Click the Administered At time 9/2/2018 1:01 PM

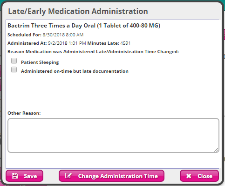tap(67, 43)
